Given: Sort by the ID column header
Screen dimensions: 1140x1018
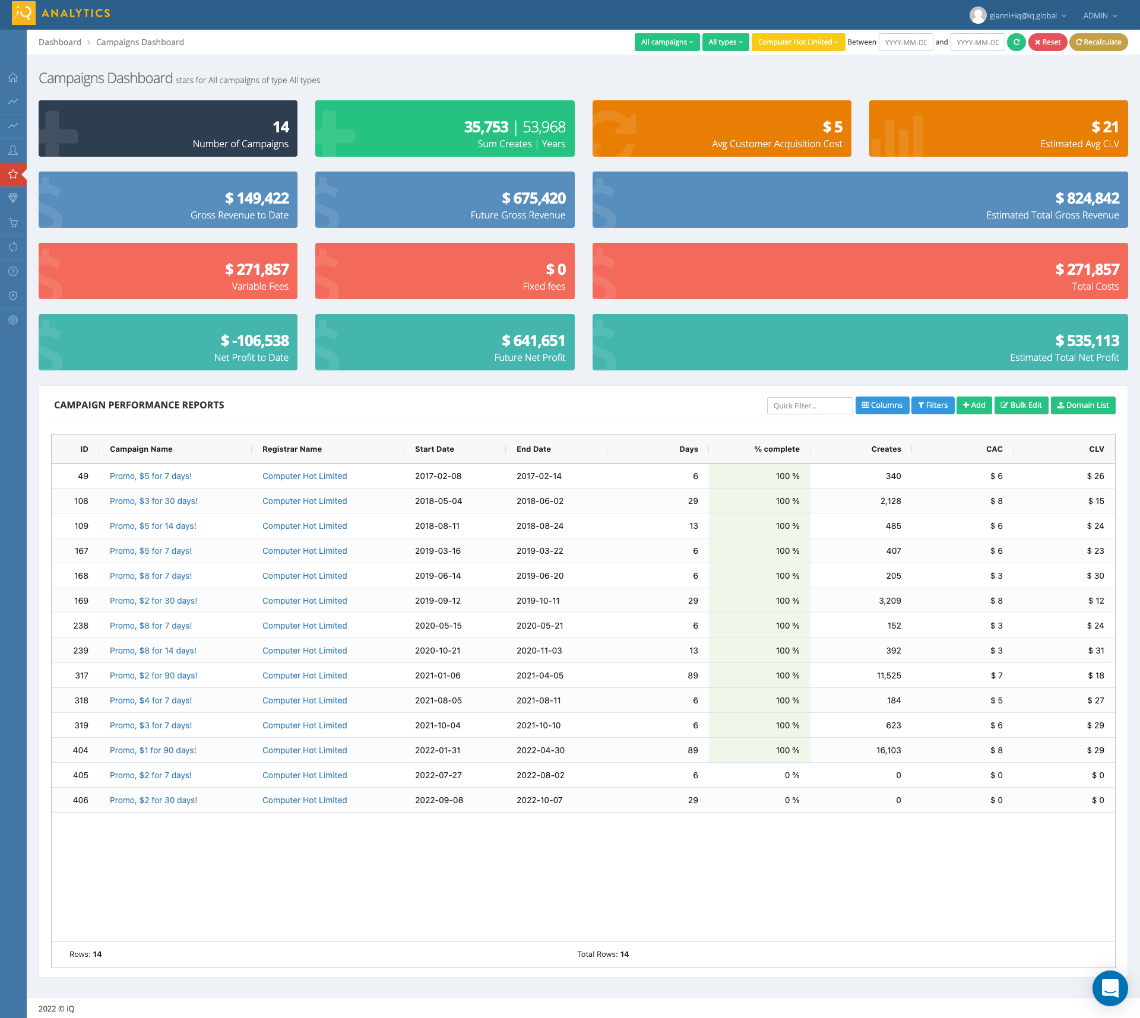Looking at the screenshot, I should pos(84,449).
